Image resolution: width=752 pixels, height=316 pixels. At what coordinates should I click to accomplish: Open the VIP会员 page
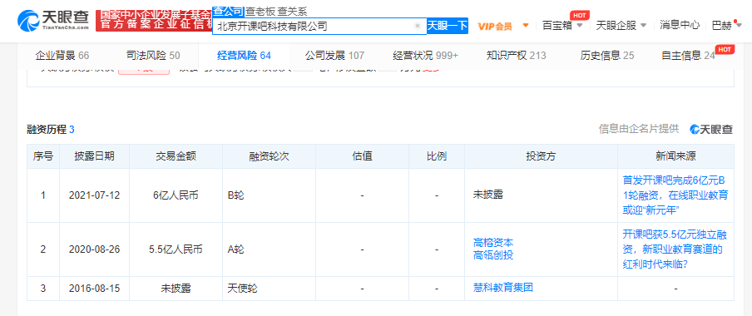click(495, 26)
